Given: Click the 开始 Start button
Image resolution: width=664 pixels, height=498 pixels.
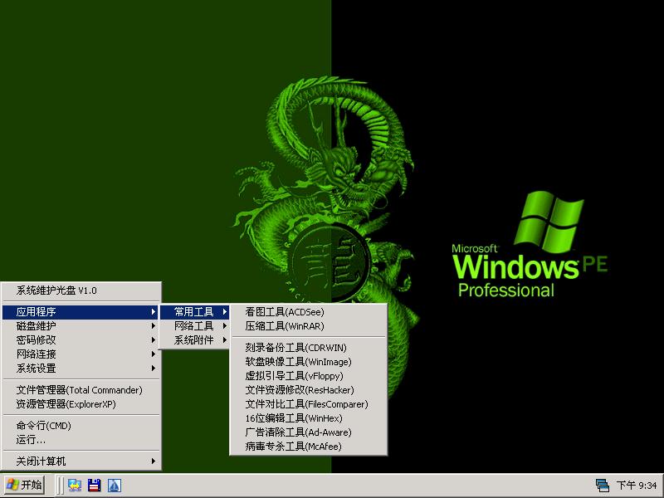Looking at the screenshot, I should pos(24,485).
